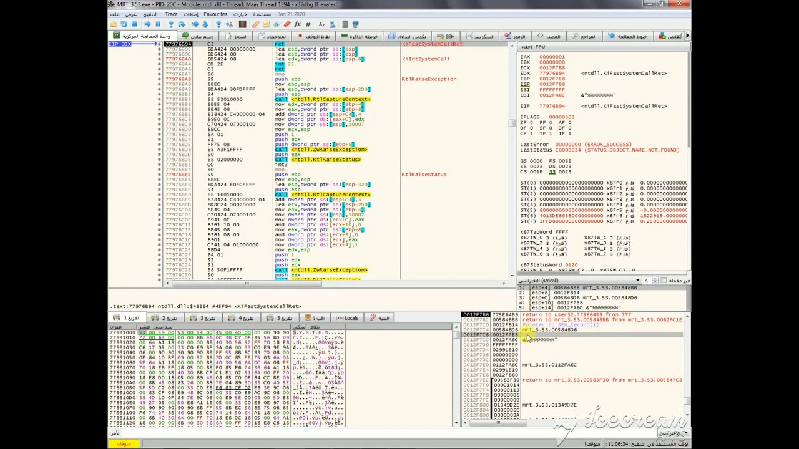Open the راقب 1 watch tab
799x449 pixels.
pyautogui.click(x=316, y=318)
